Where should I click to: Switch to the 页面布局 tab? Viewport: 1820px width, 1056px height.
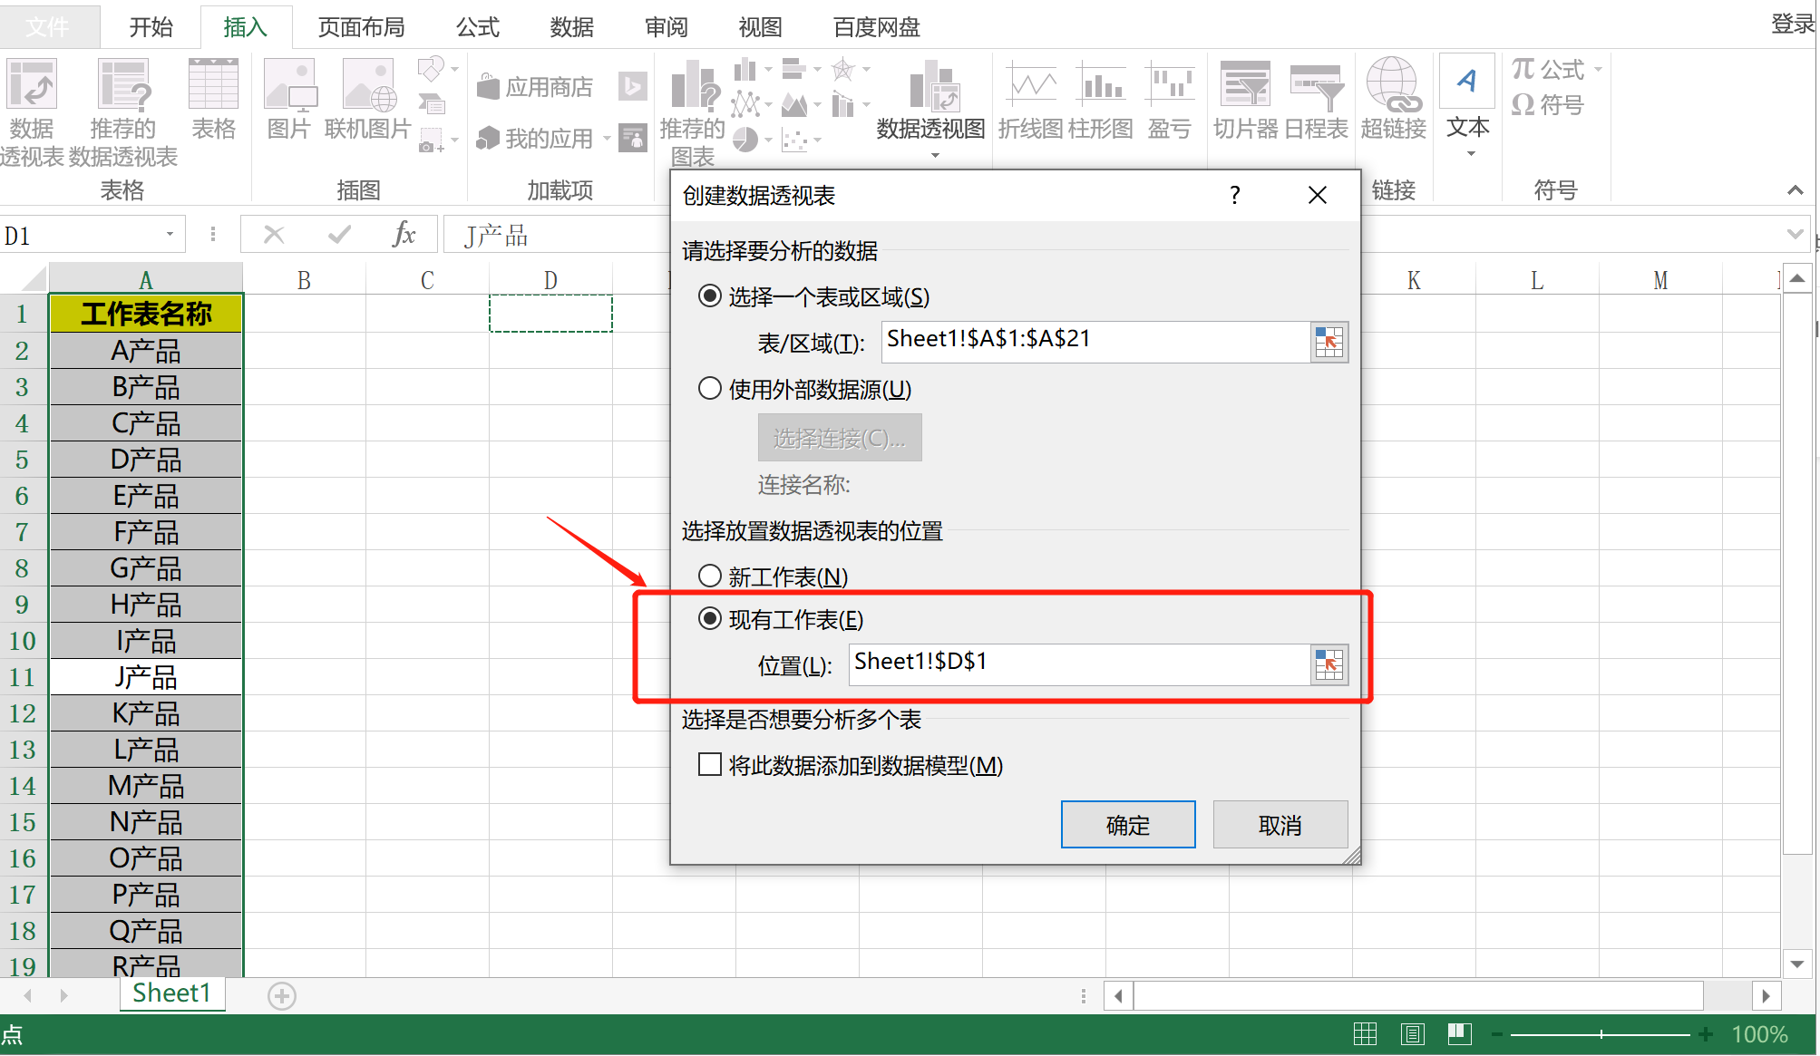(362, 27)
